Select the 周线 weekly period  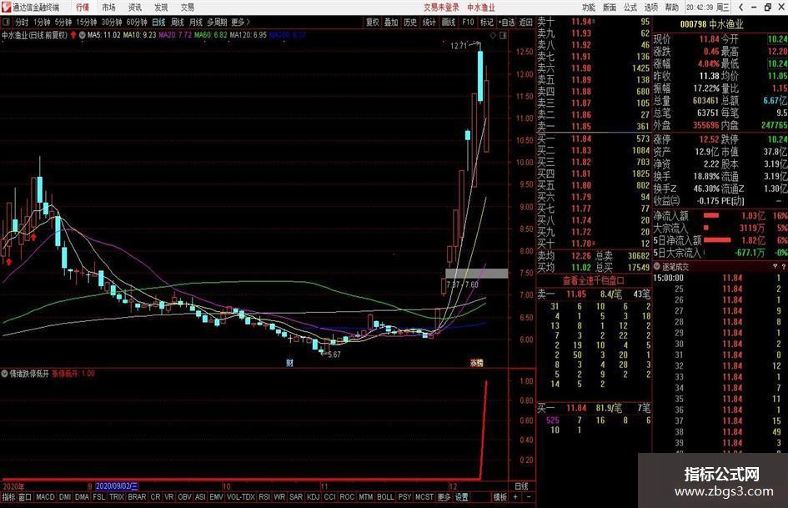pyautogui.click(x=178, y=23)
